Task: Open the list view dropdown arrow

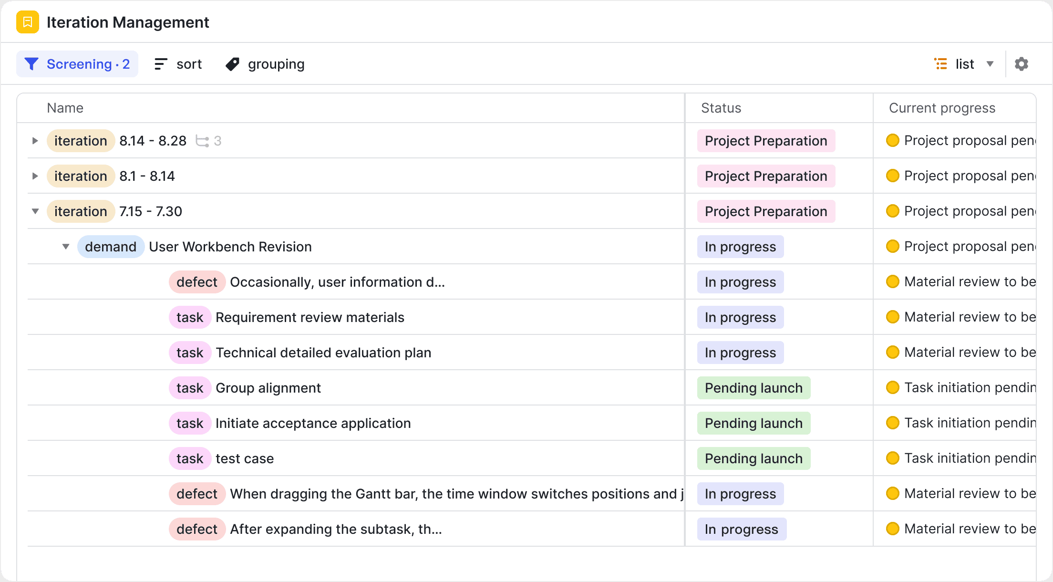Action: [991, 64]
